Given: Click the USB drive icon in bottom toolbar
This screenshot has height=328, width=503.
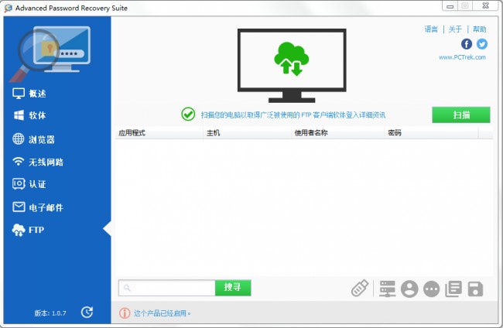Looking at the screenshot, I should click(x=360, y=288).
